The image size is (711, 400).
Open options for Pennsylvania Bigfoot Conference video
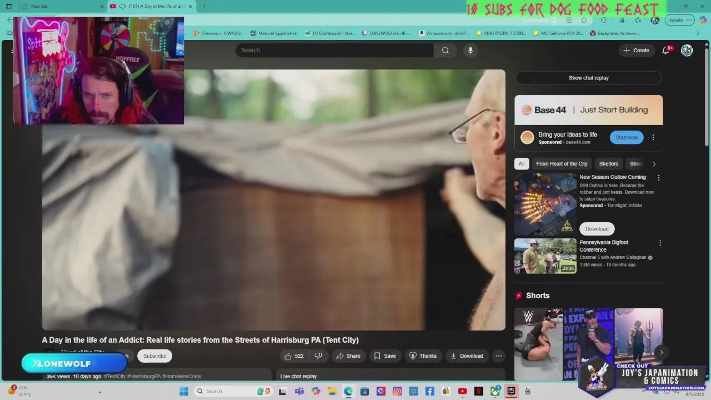660,243
